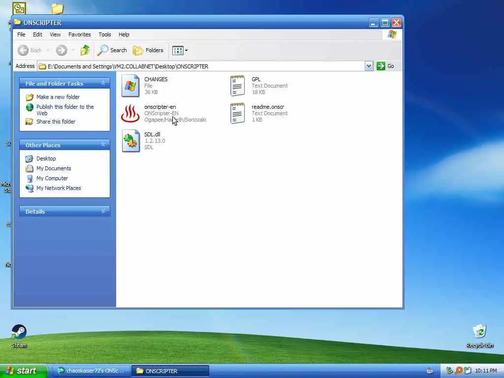The width and height of the screenshot is (504, 378).
Task: Click the address bar folder icon
Action: pyautogui.click(x=42, y=66)
